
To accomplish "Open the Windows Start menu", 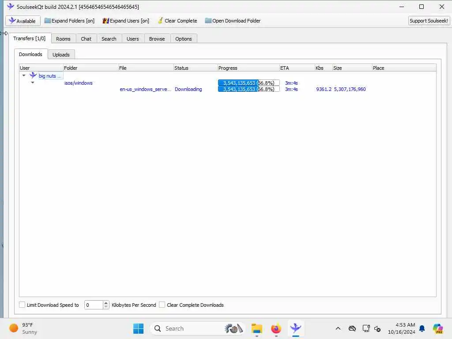I will point(138,328).
